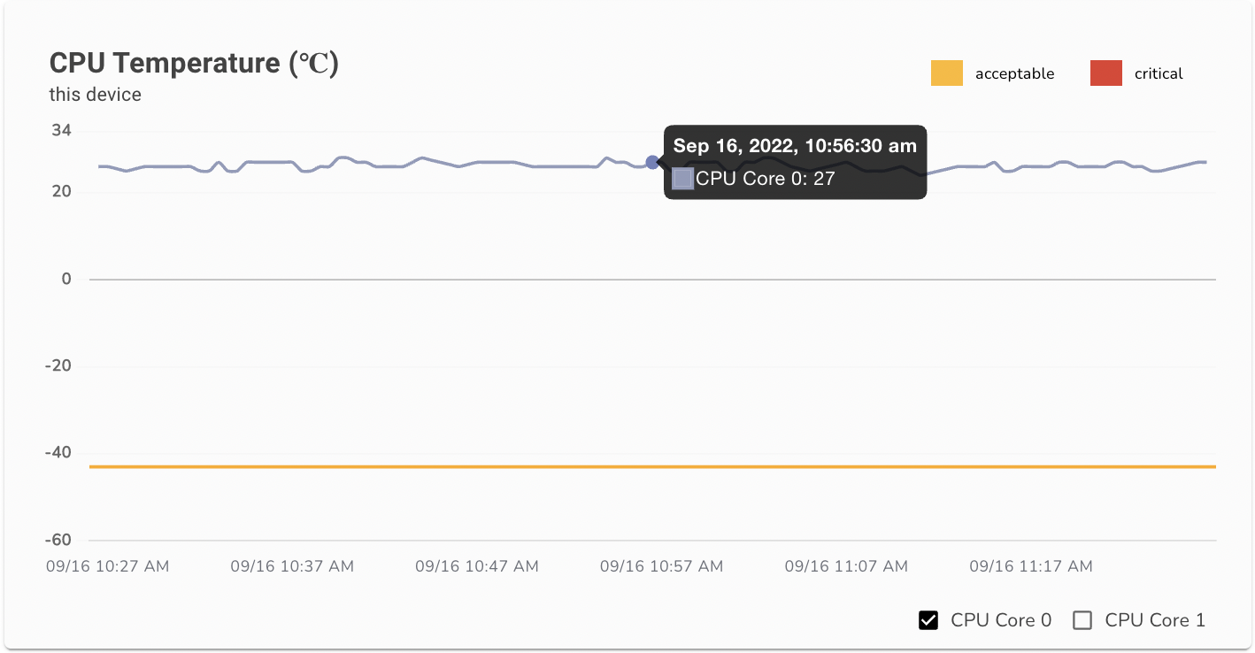Select the 09/16 10:47 AM axis label
Viewport: 1255px width, 653px height.
pyautogui.click(x=477, y=566)
